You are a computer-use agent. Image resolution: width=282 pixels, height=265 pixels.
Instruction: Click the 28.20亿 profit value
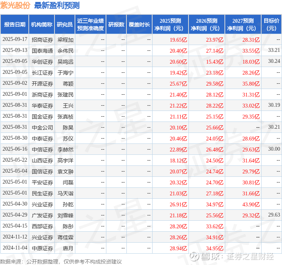click(178, 226)
